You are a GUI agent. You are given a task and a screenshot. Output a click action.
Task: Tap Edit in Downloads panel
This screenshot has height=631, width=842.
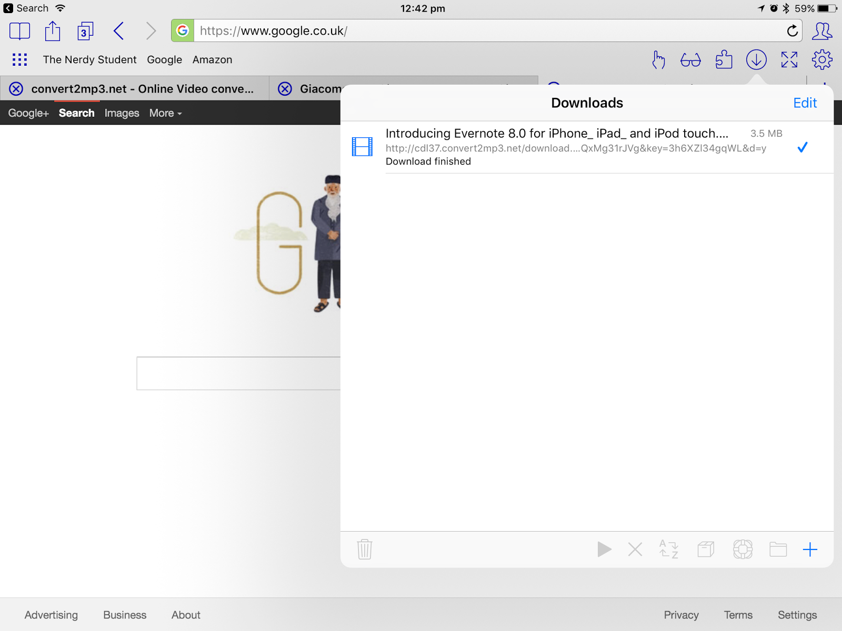click(x=805, y=103)
